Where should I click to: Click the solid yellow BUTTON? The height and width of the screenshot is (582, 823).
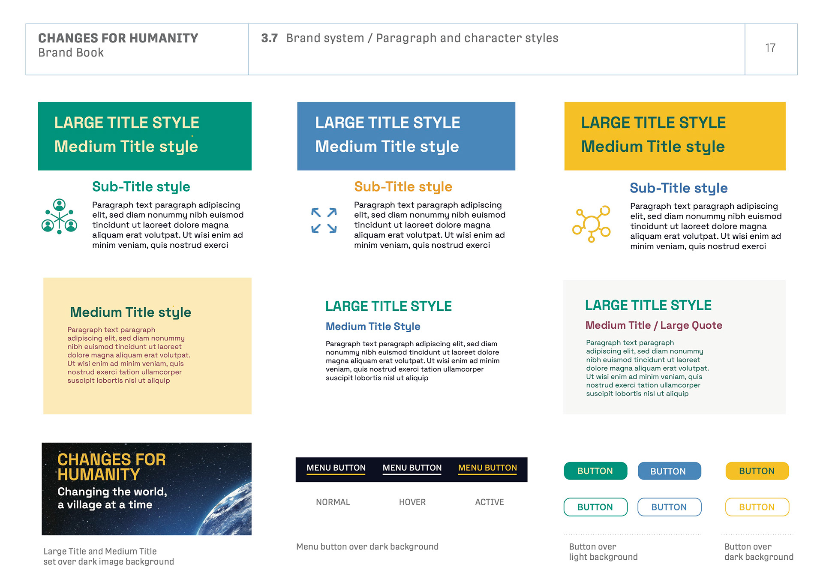(757, 471)
